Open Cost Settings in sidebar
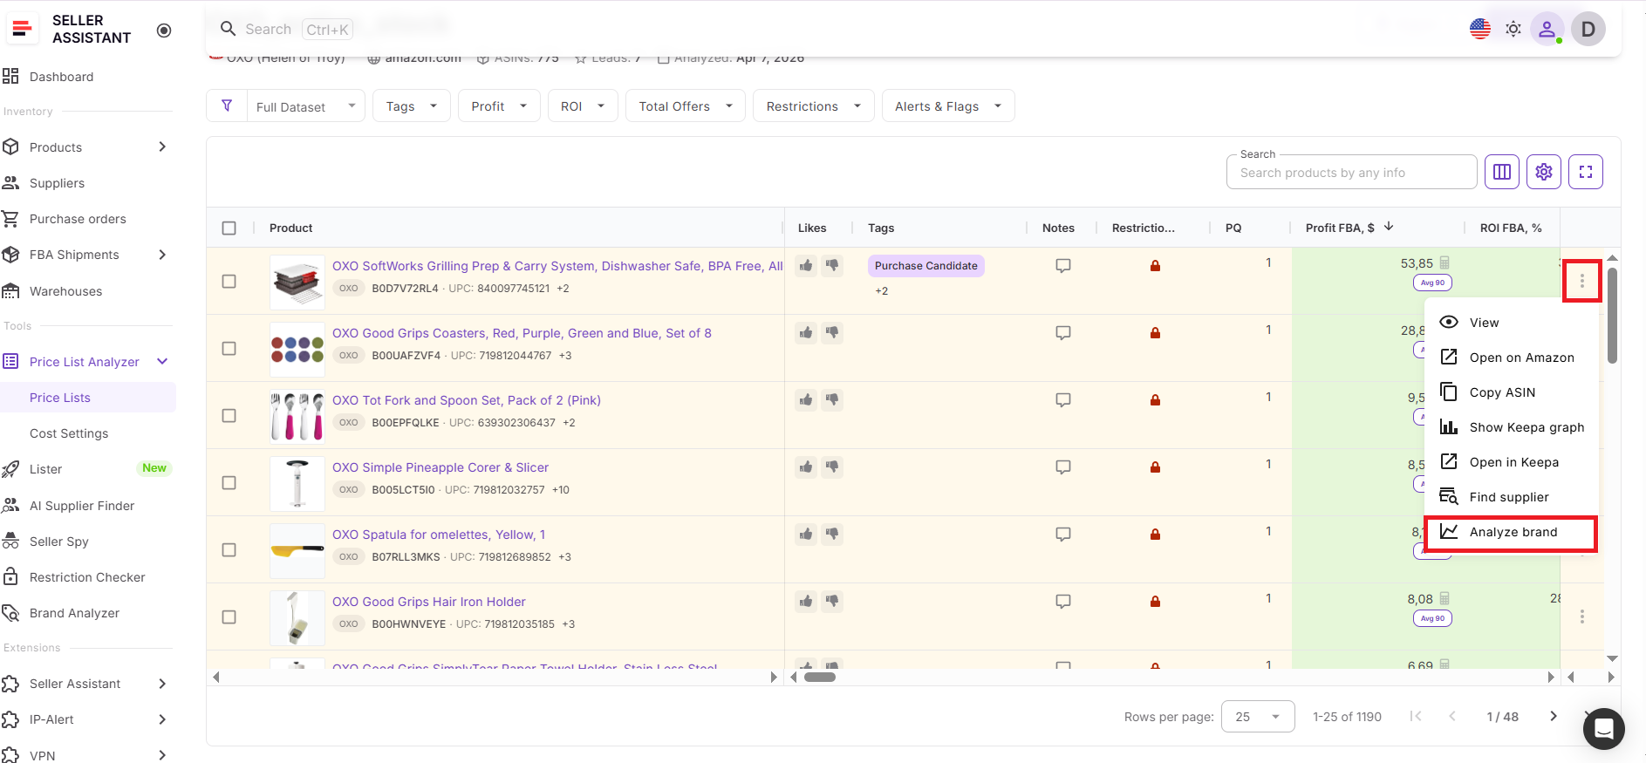Viewport: 1646px width, 763px height. (69, 433)
